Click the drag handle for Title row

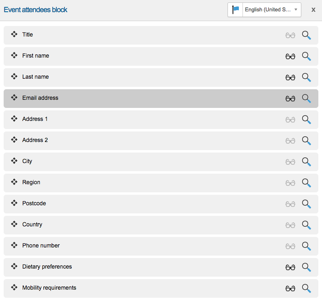click(x=14, y=34)
